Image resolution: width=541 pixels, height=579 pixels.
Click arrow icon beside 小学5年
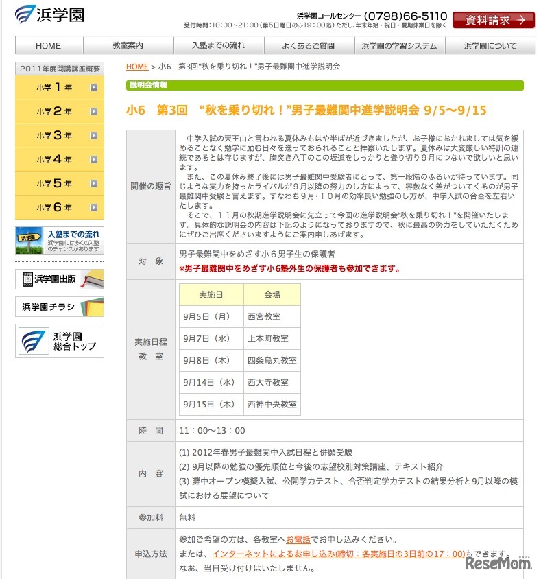point(94,184)
